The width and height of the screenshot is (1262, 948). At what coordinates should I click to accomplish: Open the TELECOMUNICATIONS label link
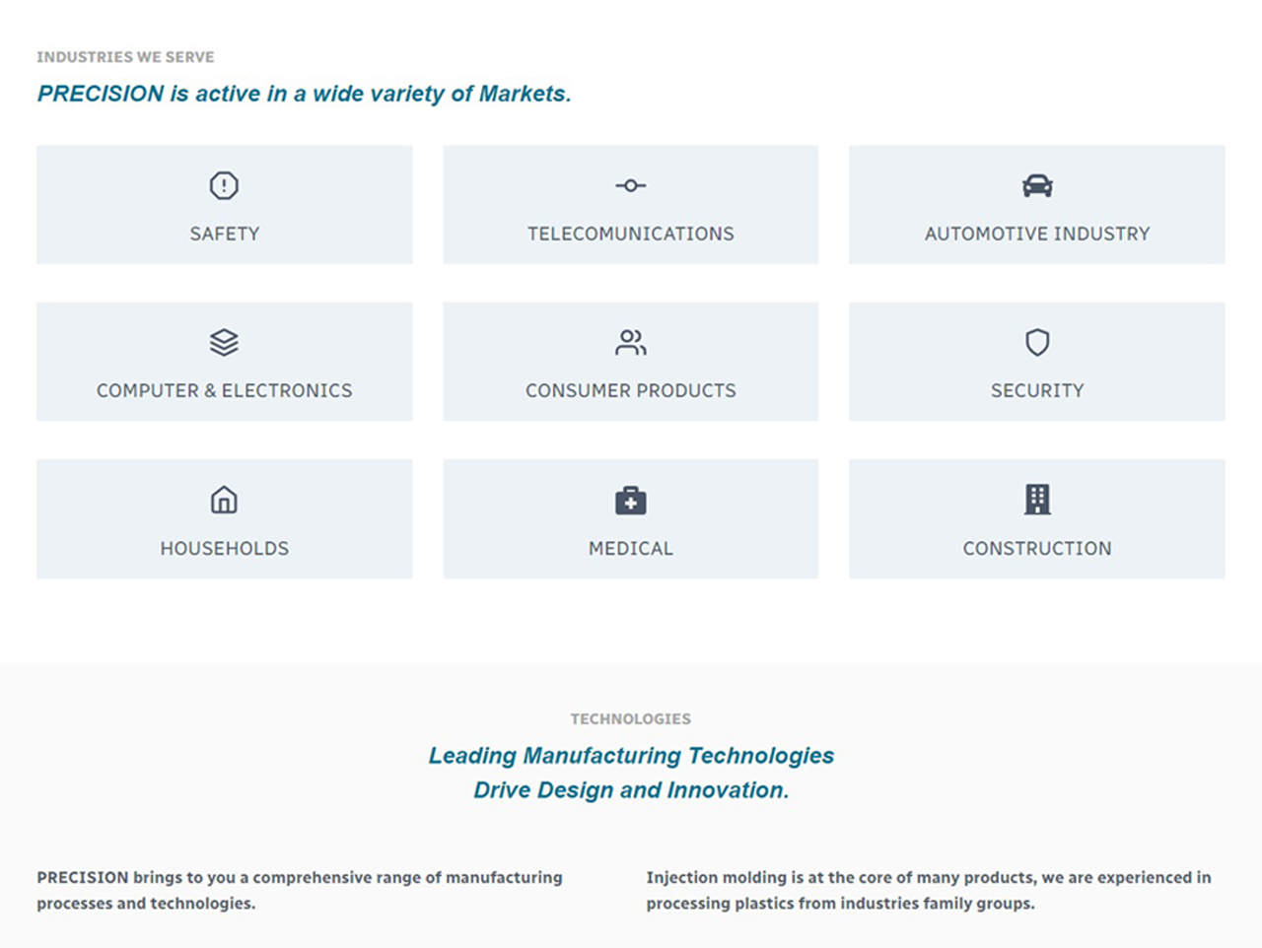pyautogui.click(x=631, y=234)
